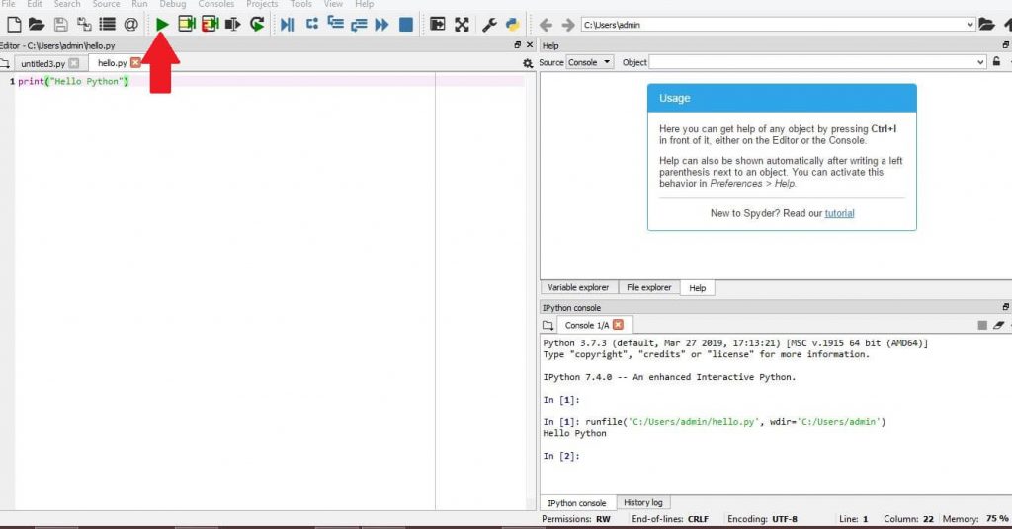
Task: Open Preferences with the wrench icon
Action: point(489,24)
